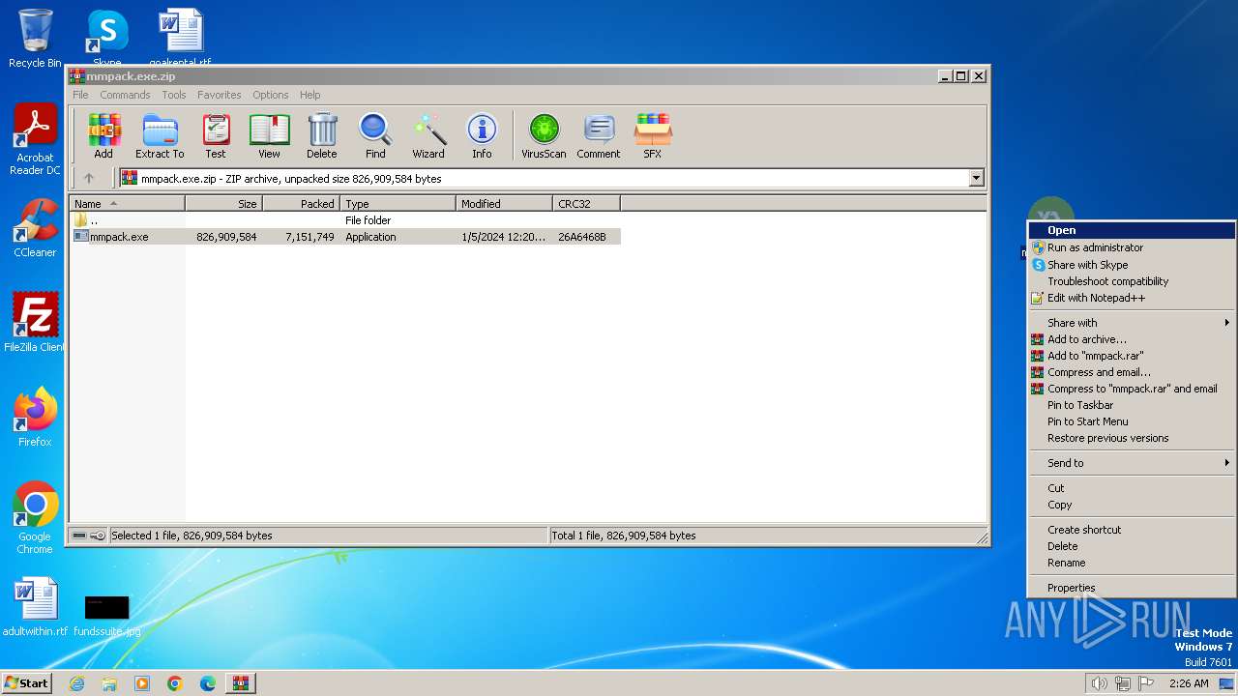Viewport: 1238px width, 696px height.
Task: Choose Run as administrator
Action: coord(1132,247)
